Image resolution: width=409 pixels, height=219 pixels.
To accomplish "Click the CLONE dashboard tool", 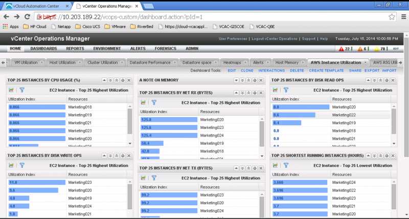I will pos(247,71).
